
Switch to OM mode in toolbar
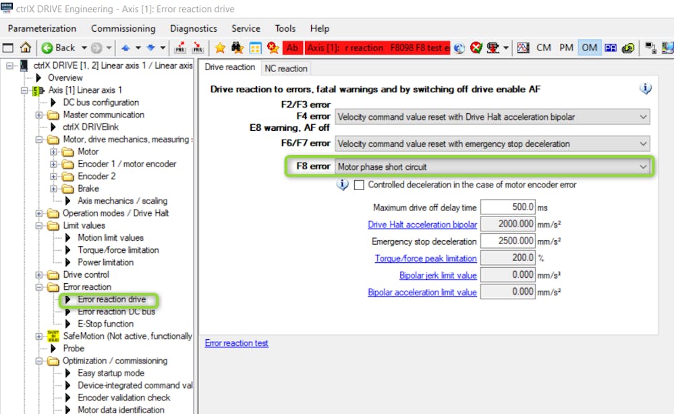point(589,48)
